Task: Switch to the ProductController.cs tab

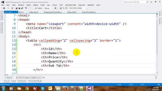Action: pyautogui.click(x=89, y=12)
